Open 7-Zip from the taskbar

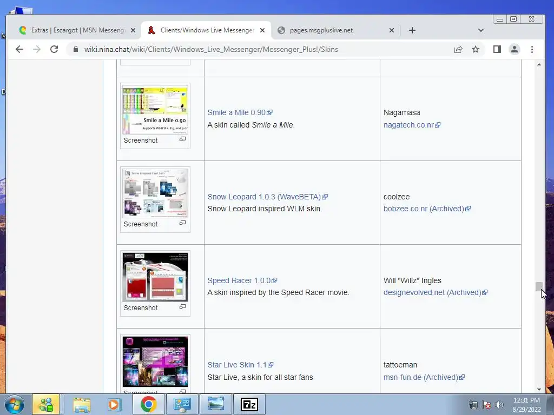tap(249, 404)
